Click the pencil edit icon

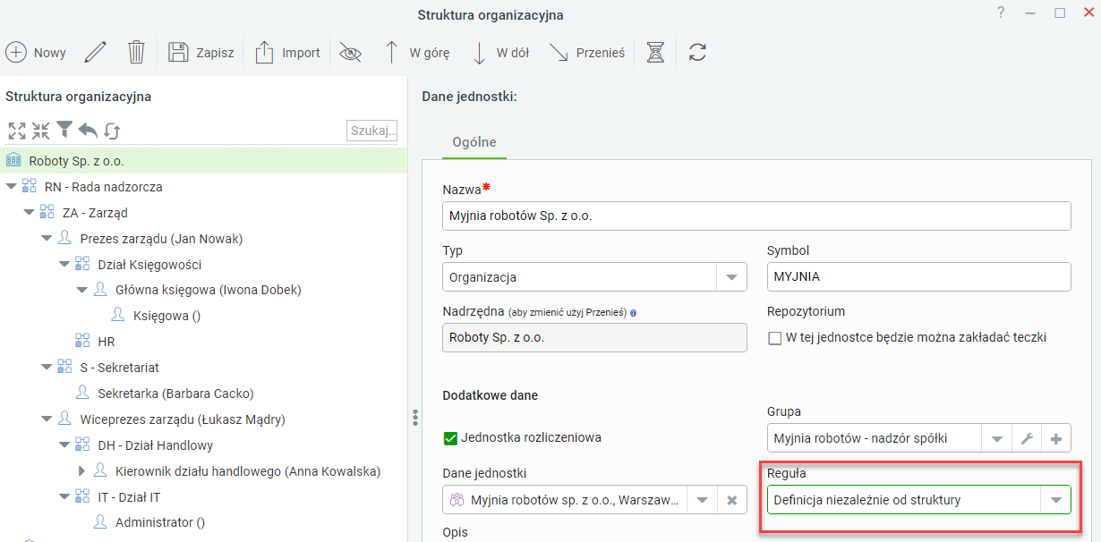[x=95, y=53]
